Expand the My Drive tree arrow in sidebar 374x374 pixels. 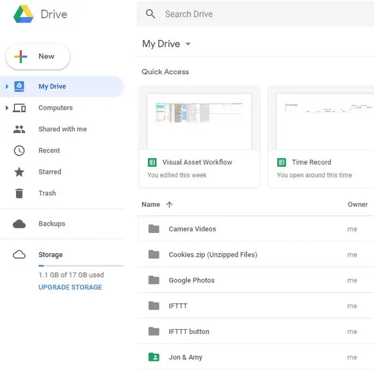pos(7,86)
